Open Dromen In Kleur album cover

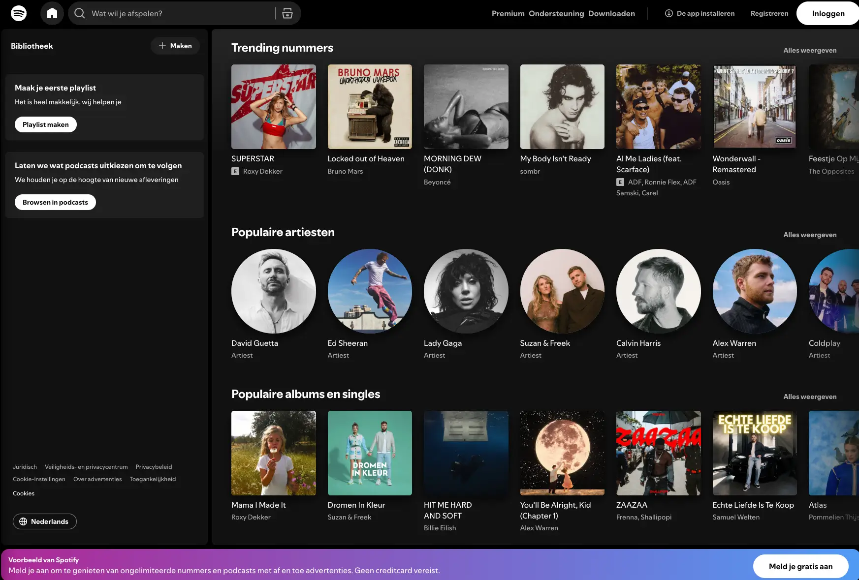click(370, 453)
